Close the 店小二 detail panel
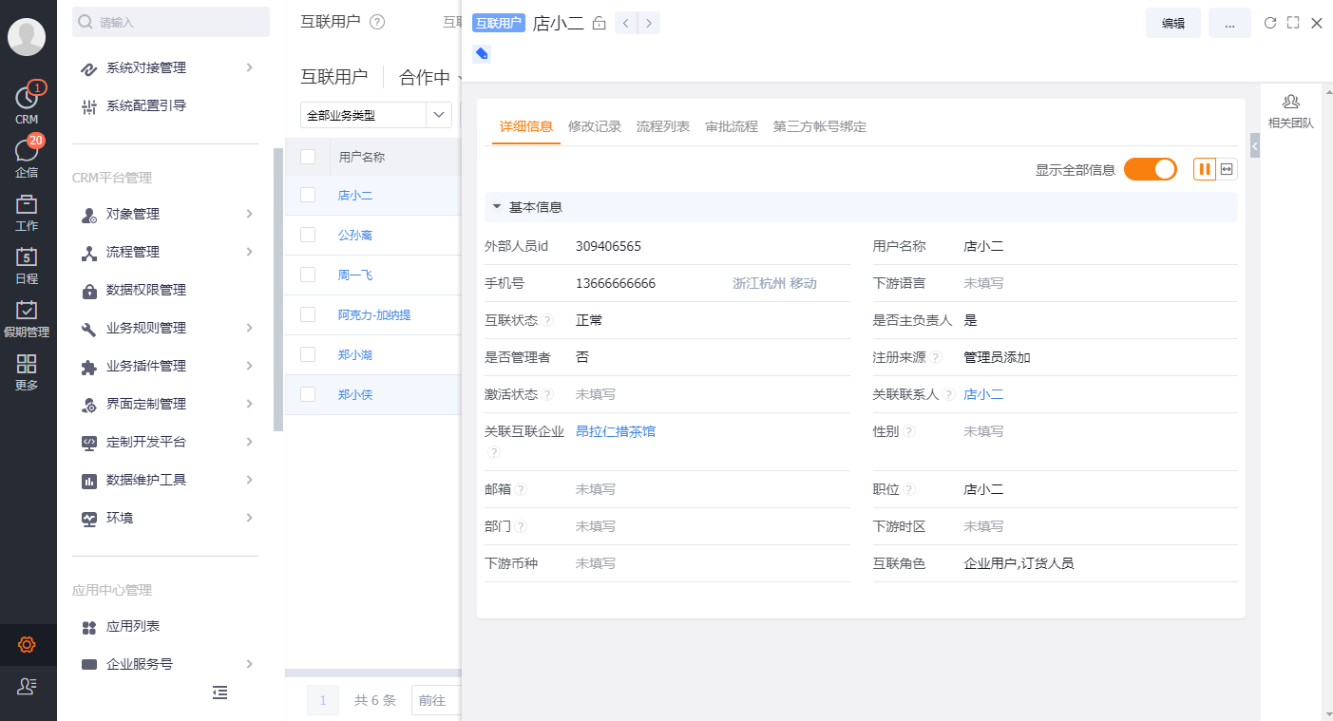Screen dimensions: 1333x721 point(1317,23)
